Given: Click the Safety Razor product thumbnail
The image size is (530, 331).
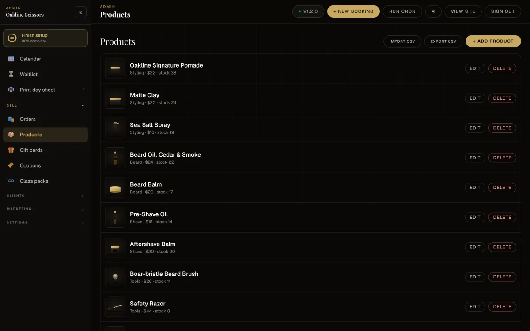Looking at the screenshot, I should 115,307.
